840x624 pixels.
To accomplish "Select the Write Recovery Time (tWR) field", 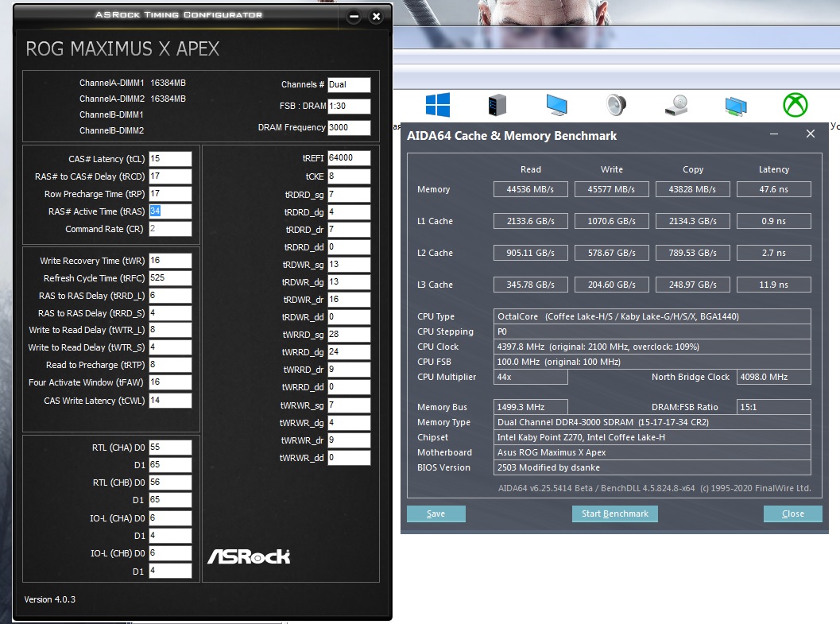I will coord(170,260).
